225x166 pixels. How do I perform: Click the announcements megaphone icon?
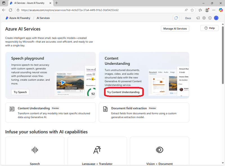click(x=198, y=18)
